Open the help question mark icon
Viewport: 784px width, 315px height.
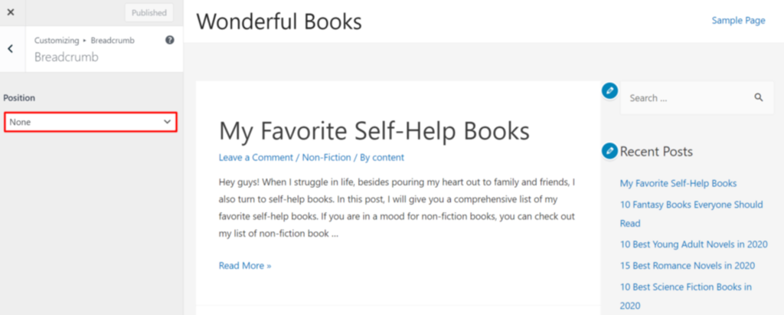(x=170, y=40)
